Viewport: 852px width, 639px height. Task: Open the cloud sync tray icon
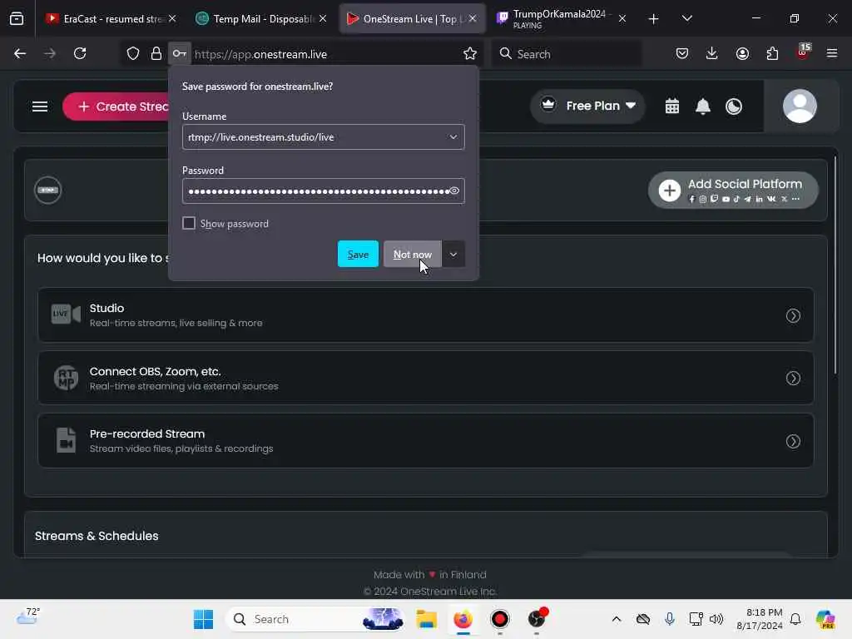[643, 619]
